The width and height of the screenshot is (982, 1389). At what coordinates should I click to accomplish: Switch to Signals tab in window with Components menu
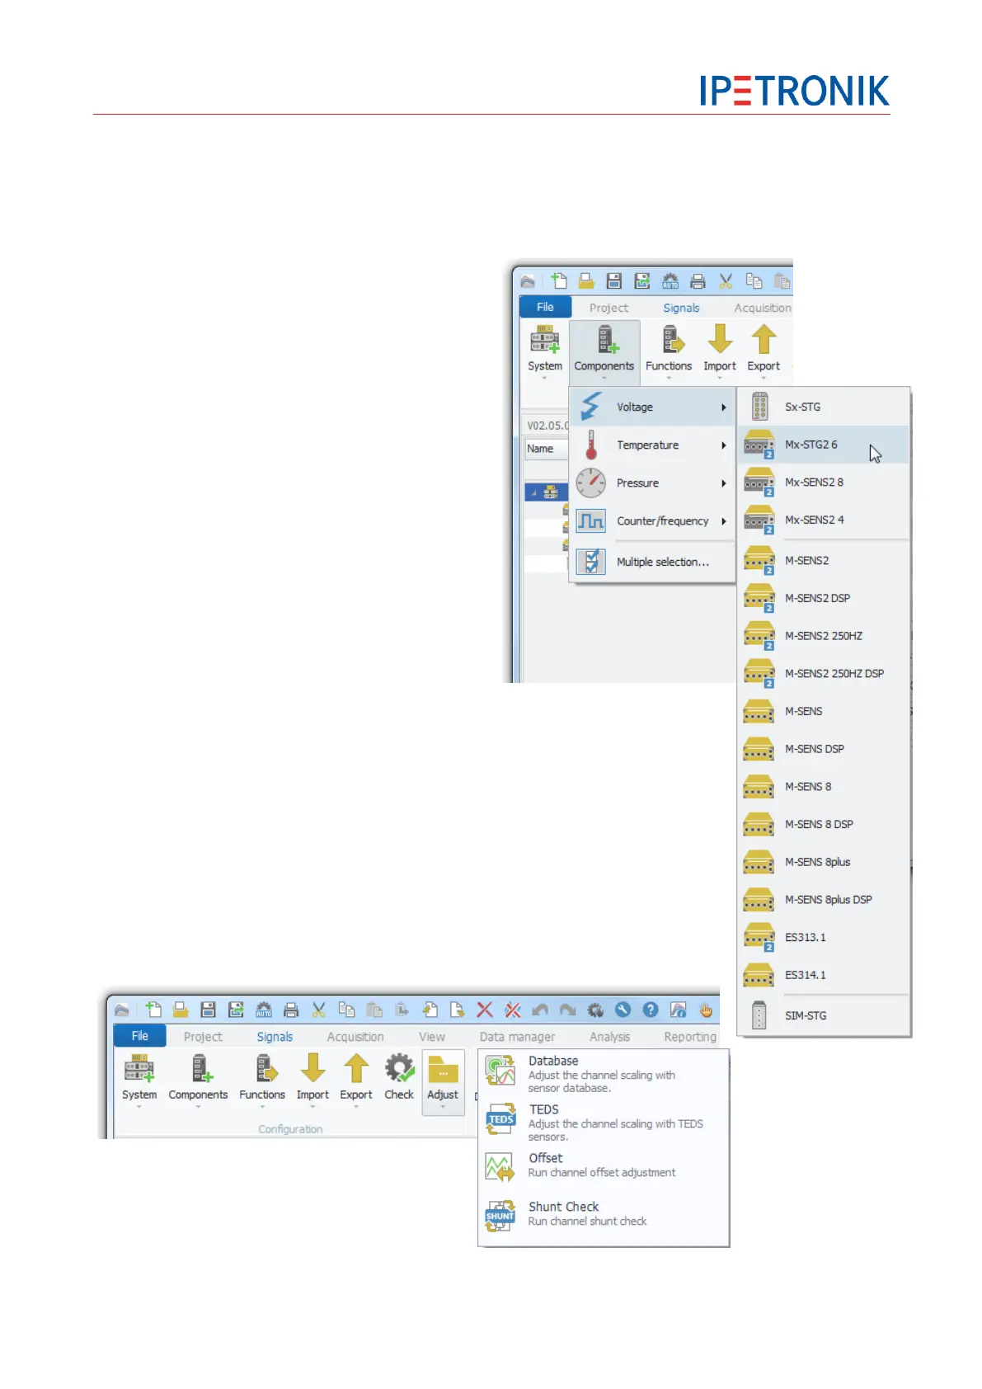tap(681, 308)
